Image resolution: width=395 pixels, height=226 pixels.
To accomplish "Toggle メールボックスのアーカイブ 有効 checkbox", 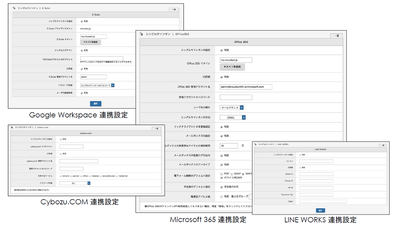I will (x=222, y=165).
